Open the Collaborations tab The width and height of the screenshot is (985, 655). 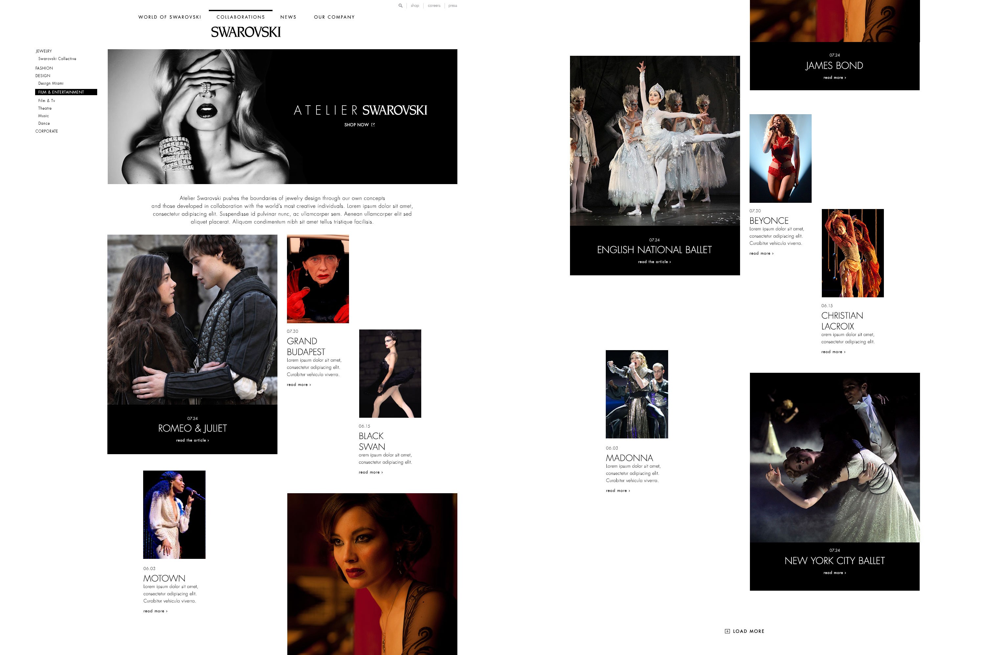tap(240, 17)
